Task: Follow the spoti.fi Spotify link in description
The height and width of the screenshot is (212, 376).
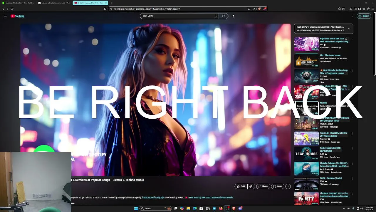Action: [x=153, y=198]
